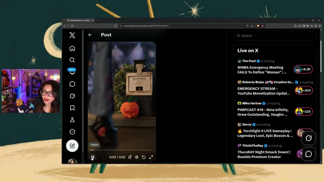Open Grok icon in left sidebar
324x182 pixels.
click(x=72, y=96)
